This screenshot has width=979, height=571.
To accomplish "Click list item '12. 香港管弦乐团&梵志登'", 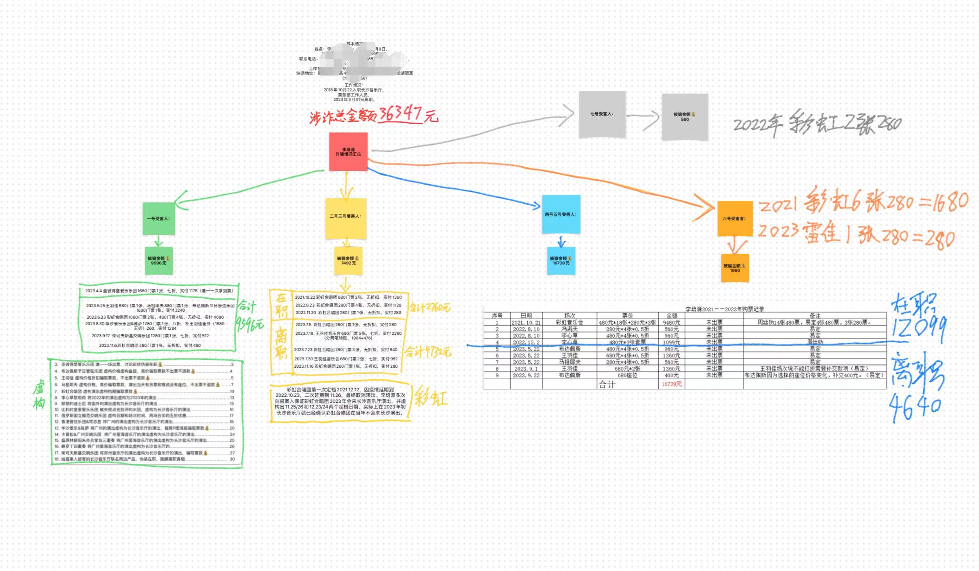I will pos(144,421).
